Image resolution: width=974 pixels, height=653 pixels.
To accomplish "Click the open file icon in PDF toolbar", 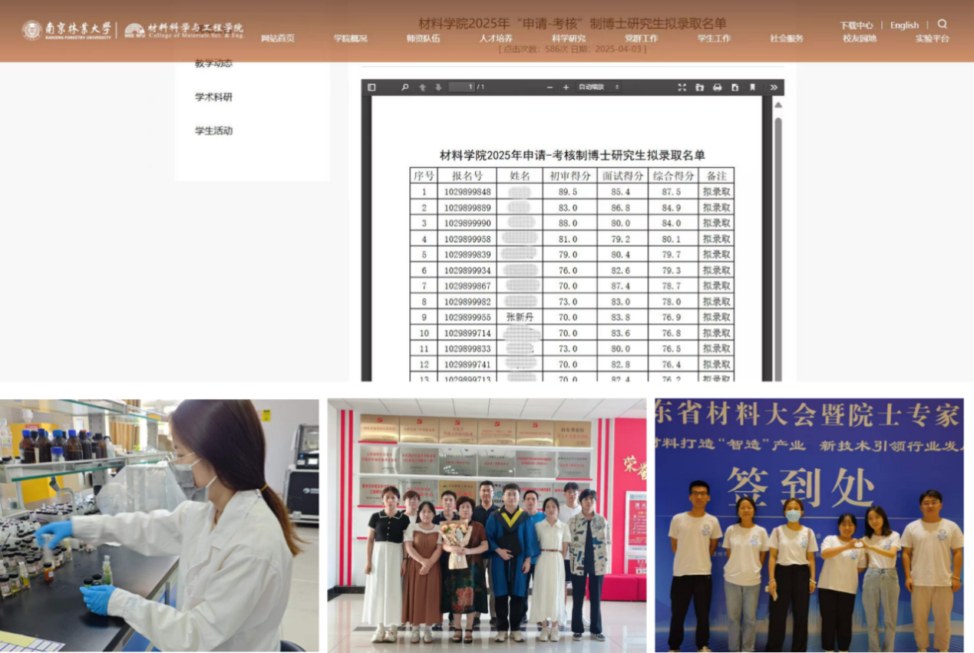I will [x=699, y=87].
